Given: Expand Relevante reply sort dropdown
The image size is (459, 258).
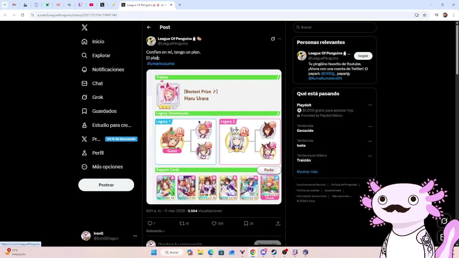Looking at the screenshot, I should click(156, 231).
